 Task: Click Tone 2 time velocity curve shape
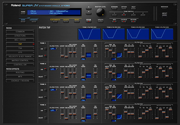tap(119, 75)
